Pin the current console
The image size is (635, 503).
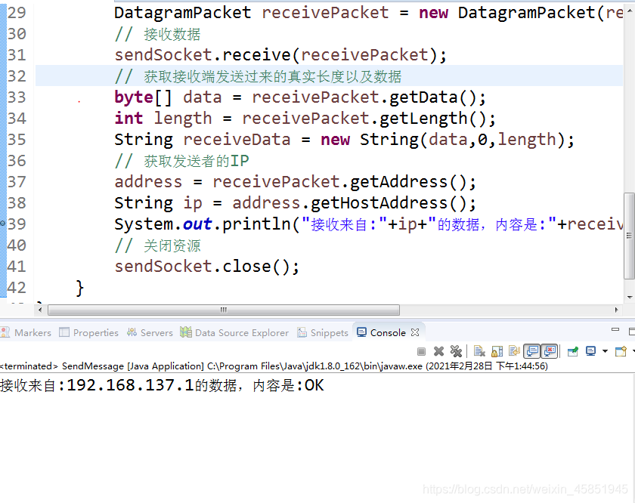coord(573,351)
